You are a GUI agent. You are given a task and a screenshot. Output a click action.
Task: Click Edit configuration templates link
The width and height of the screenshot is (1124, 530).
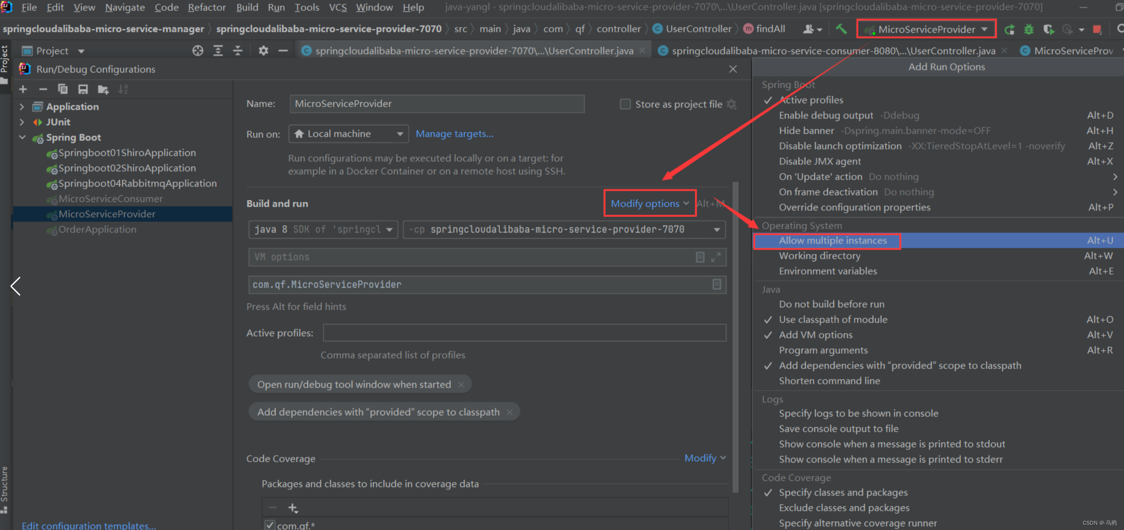click(x=89, y=525)
